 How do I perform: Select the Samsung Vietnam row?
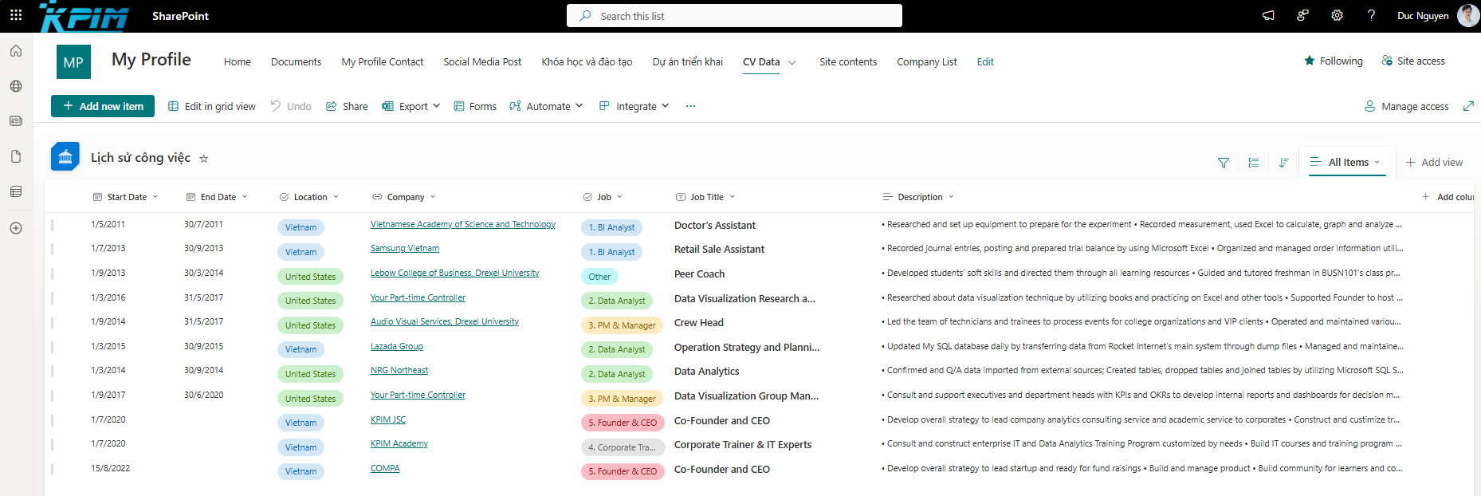pos(53,249)
